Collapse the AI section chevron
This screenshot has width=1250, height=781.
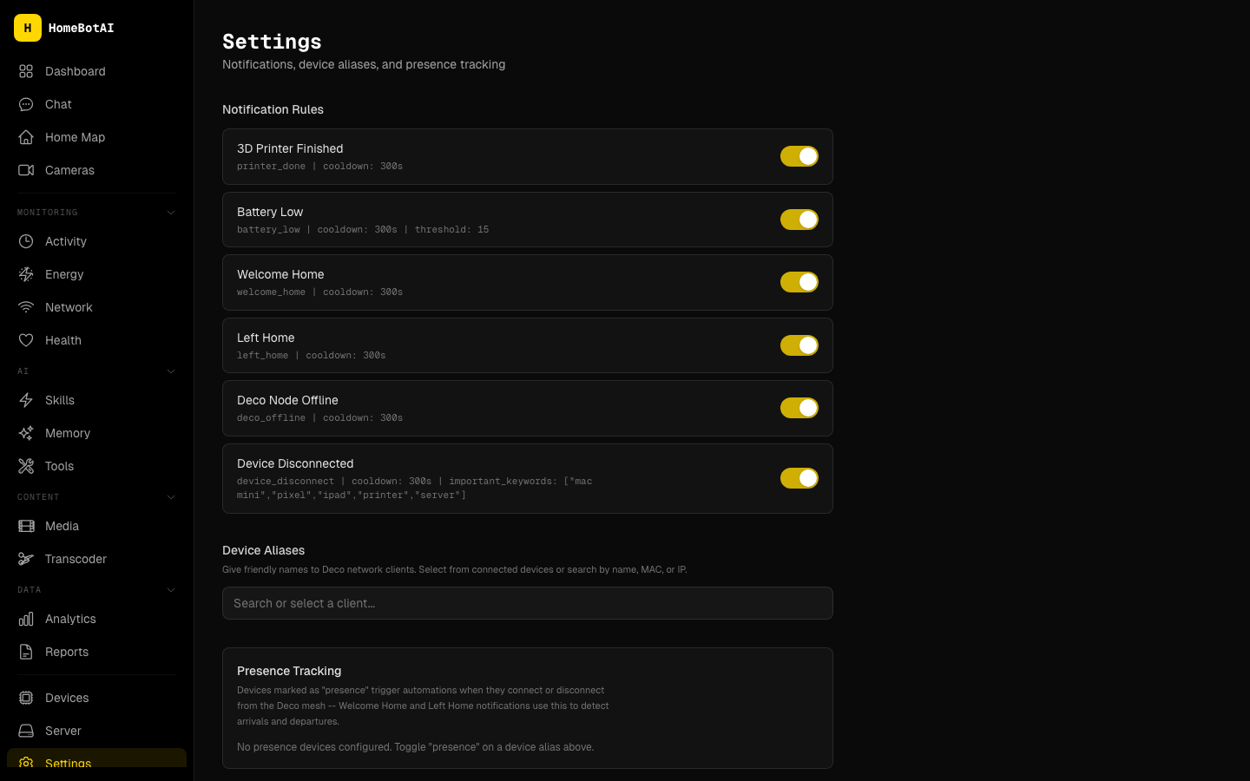point(171,371)
